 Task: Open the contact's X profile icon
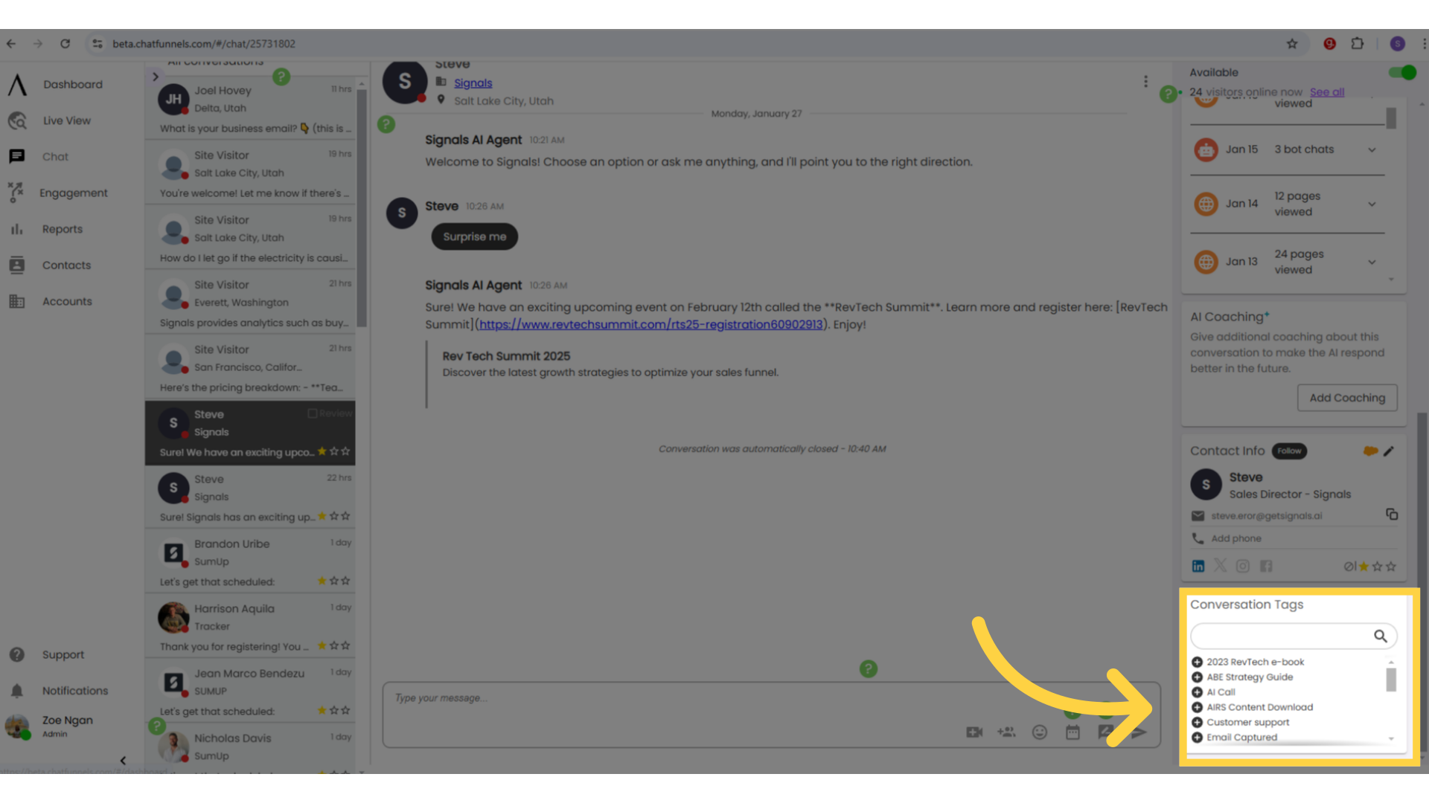[x=1221, y=567]
